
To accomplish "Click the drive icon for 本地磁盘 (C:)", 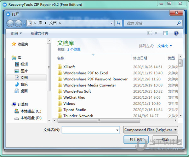I will pos(17,111).
